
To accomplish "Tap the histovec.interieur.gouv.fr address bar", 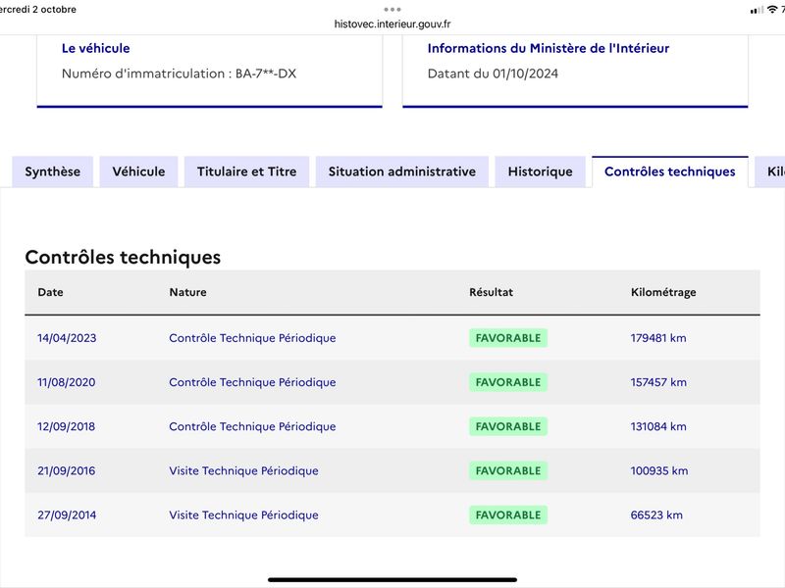I will click(392, 24).
